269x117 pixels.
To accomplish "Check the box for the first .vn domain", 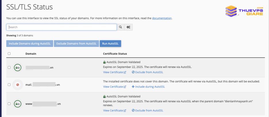I will (9, 68).
